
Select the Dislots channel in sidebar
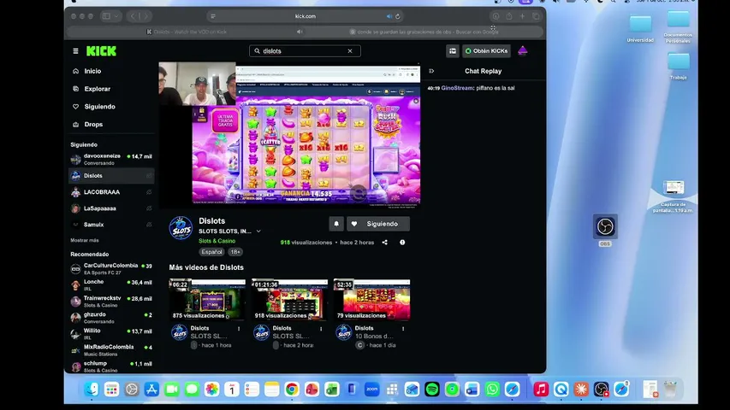point(112,176)
